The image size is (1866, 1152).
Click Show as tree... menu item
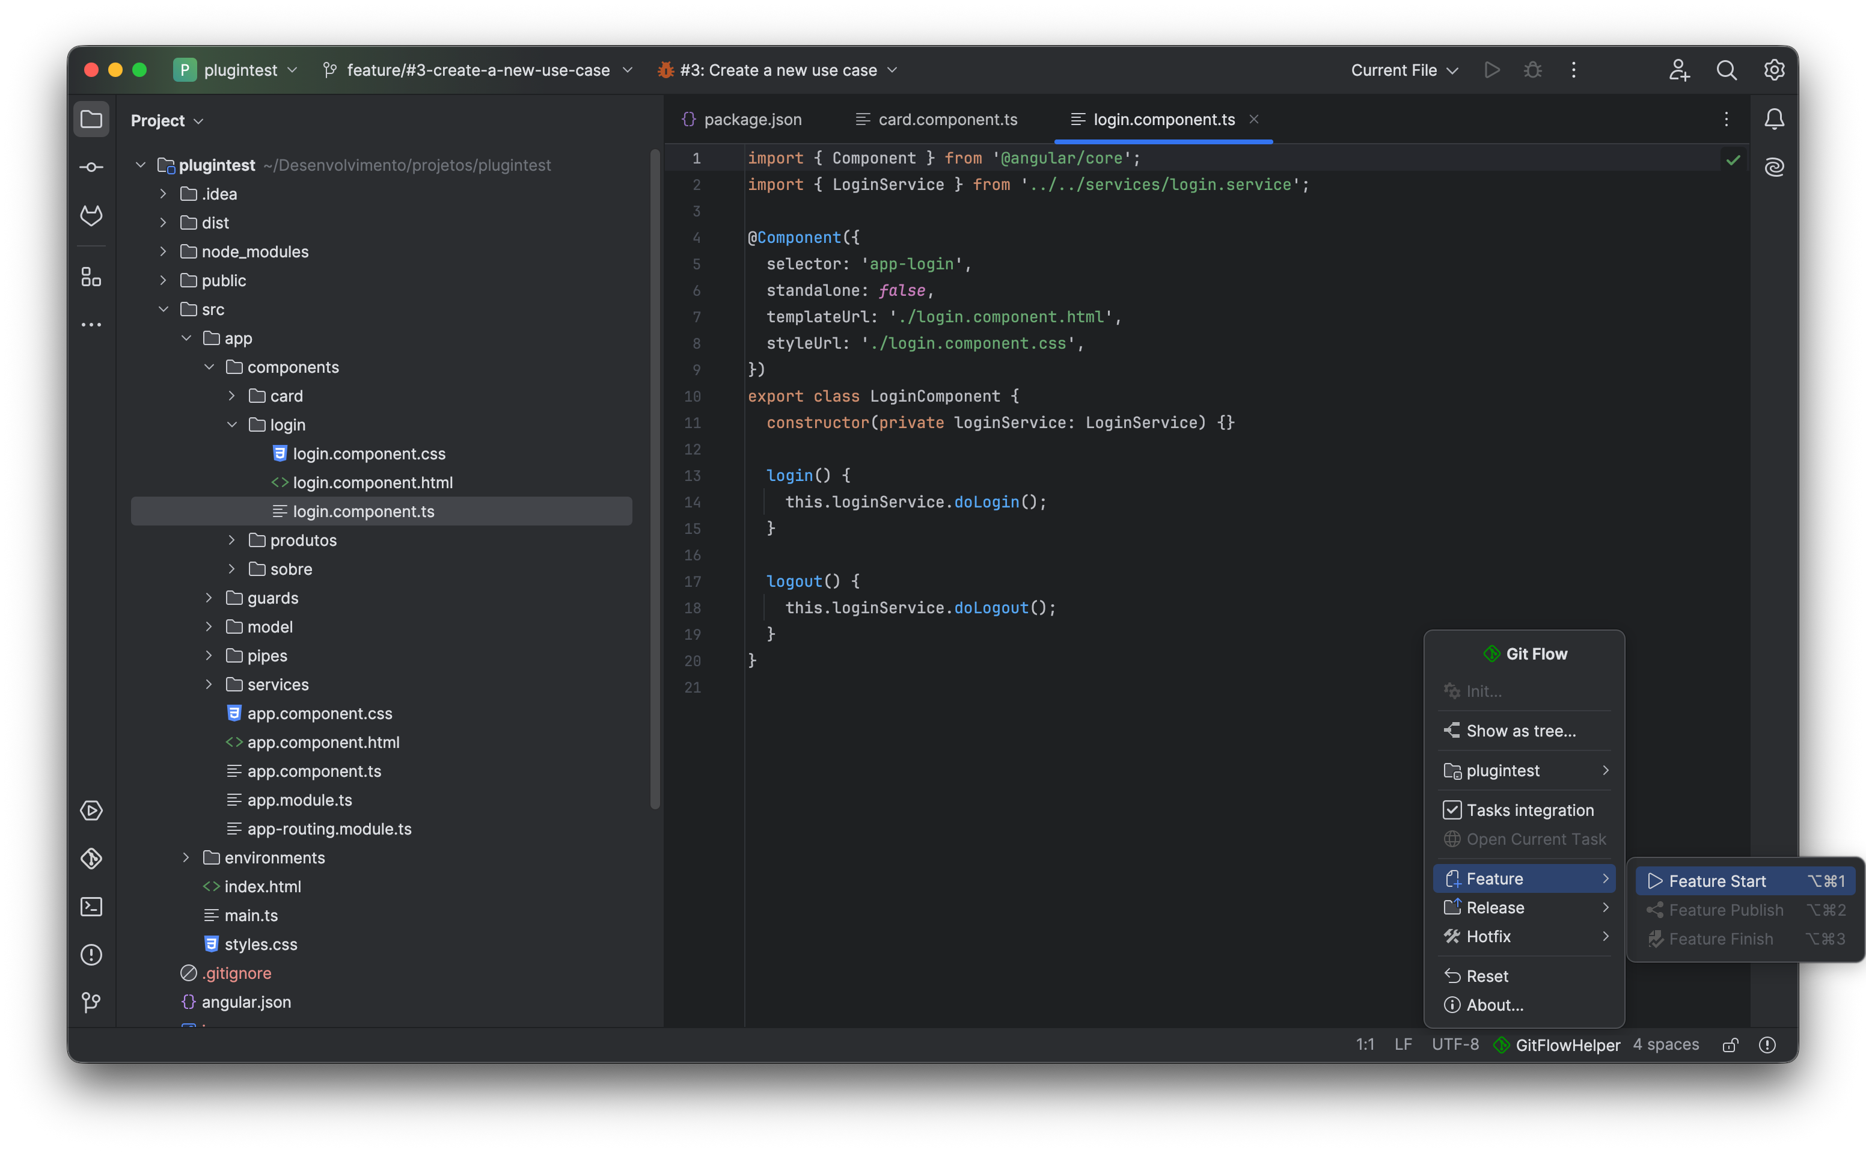(1524, 731)
